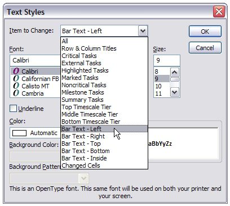Viewport: 230px width, 206px height.
Task: Pick Noncritical Tasks from dropdown
Action: point(104,85)
